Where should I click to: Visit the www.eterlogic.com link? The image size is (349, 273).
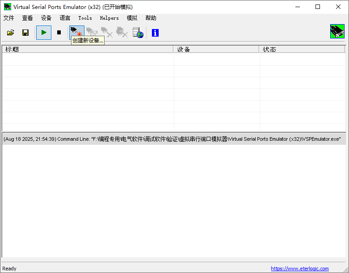[299, 269]
